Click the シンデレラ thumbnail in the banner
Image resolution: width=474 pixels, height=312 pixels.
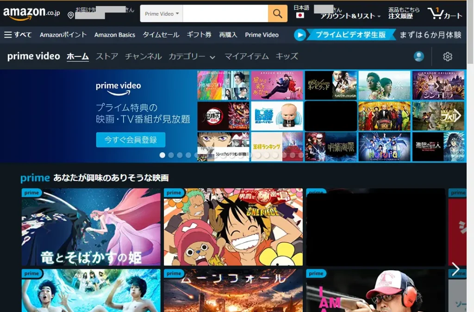point(438,85)
